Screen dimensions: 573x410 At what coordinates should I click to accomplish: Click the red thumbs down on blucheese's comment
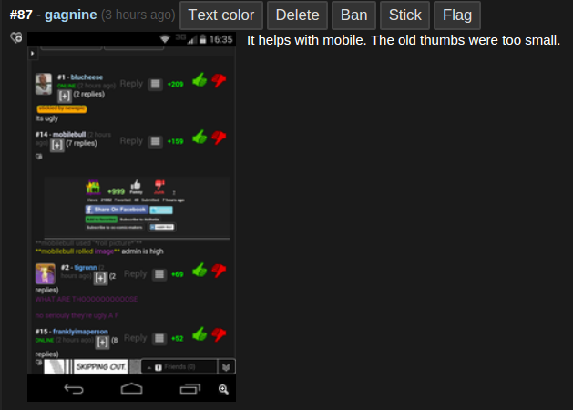[x=219, y=81]
